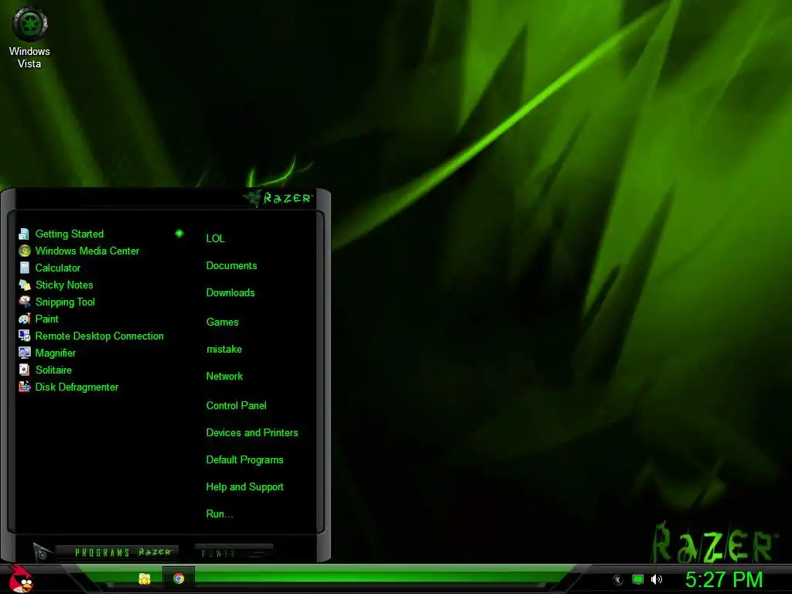Click the Disk Defragmenter icon
This screenshot has width=792, height=594.
(24, 387)
